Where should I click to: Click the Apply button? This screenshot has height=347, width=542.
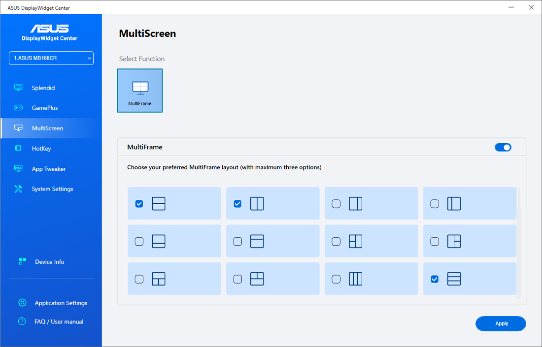[501, 323]
